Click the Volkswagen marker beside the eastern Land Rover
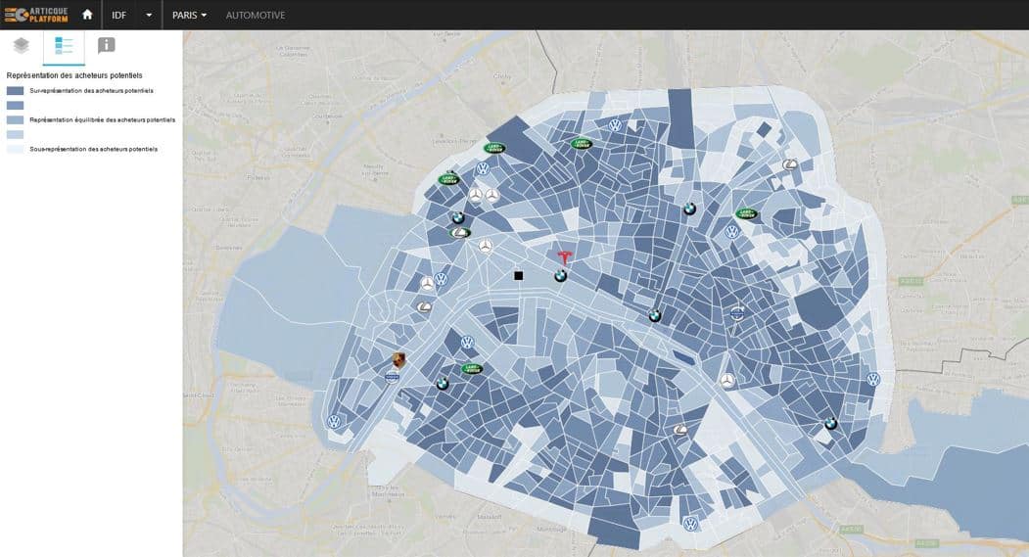The width and height of the screenshot is (1029, 557). click(731, 232)
